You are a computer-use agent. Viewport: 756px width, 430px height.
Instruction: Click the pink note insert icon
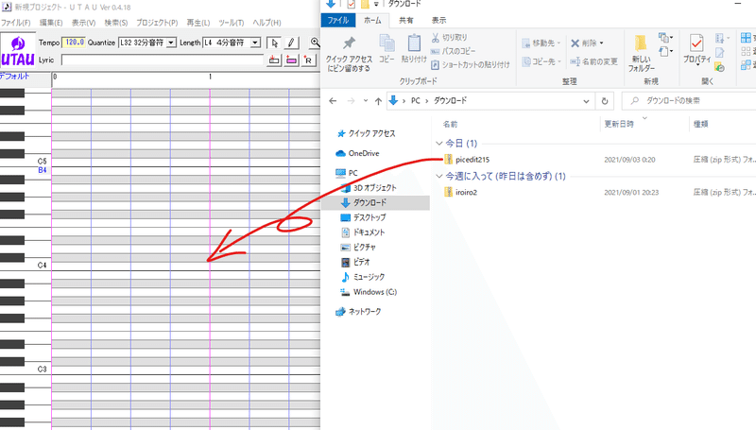coord(291,60)
